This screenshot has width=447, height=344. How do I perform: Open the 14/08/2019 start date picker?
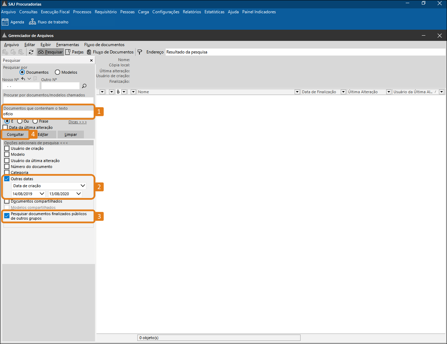coord(42,194)
